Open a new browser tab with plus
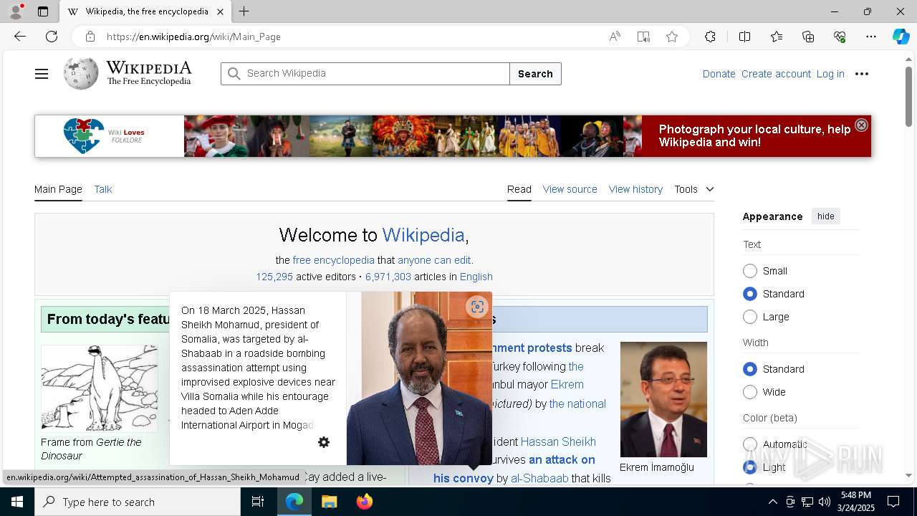Image resolution: width=917 pixels, height=516 pixels. (244, 11)
